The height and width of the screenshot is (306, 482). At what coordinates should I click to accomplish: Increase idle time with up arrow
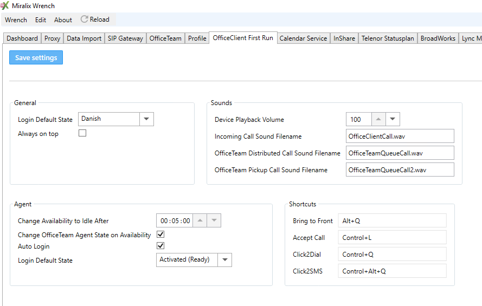200,220
